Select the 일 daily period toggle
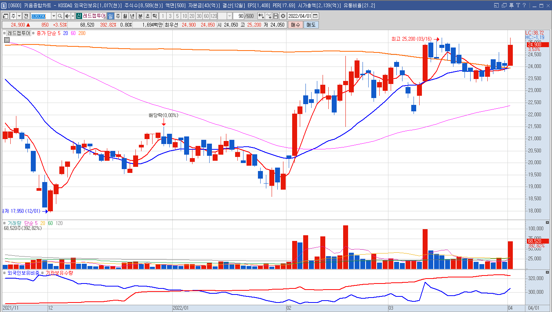 pyautogui.click(x=110, y=16)
